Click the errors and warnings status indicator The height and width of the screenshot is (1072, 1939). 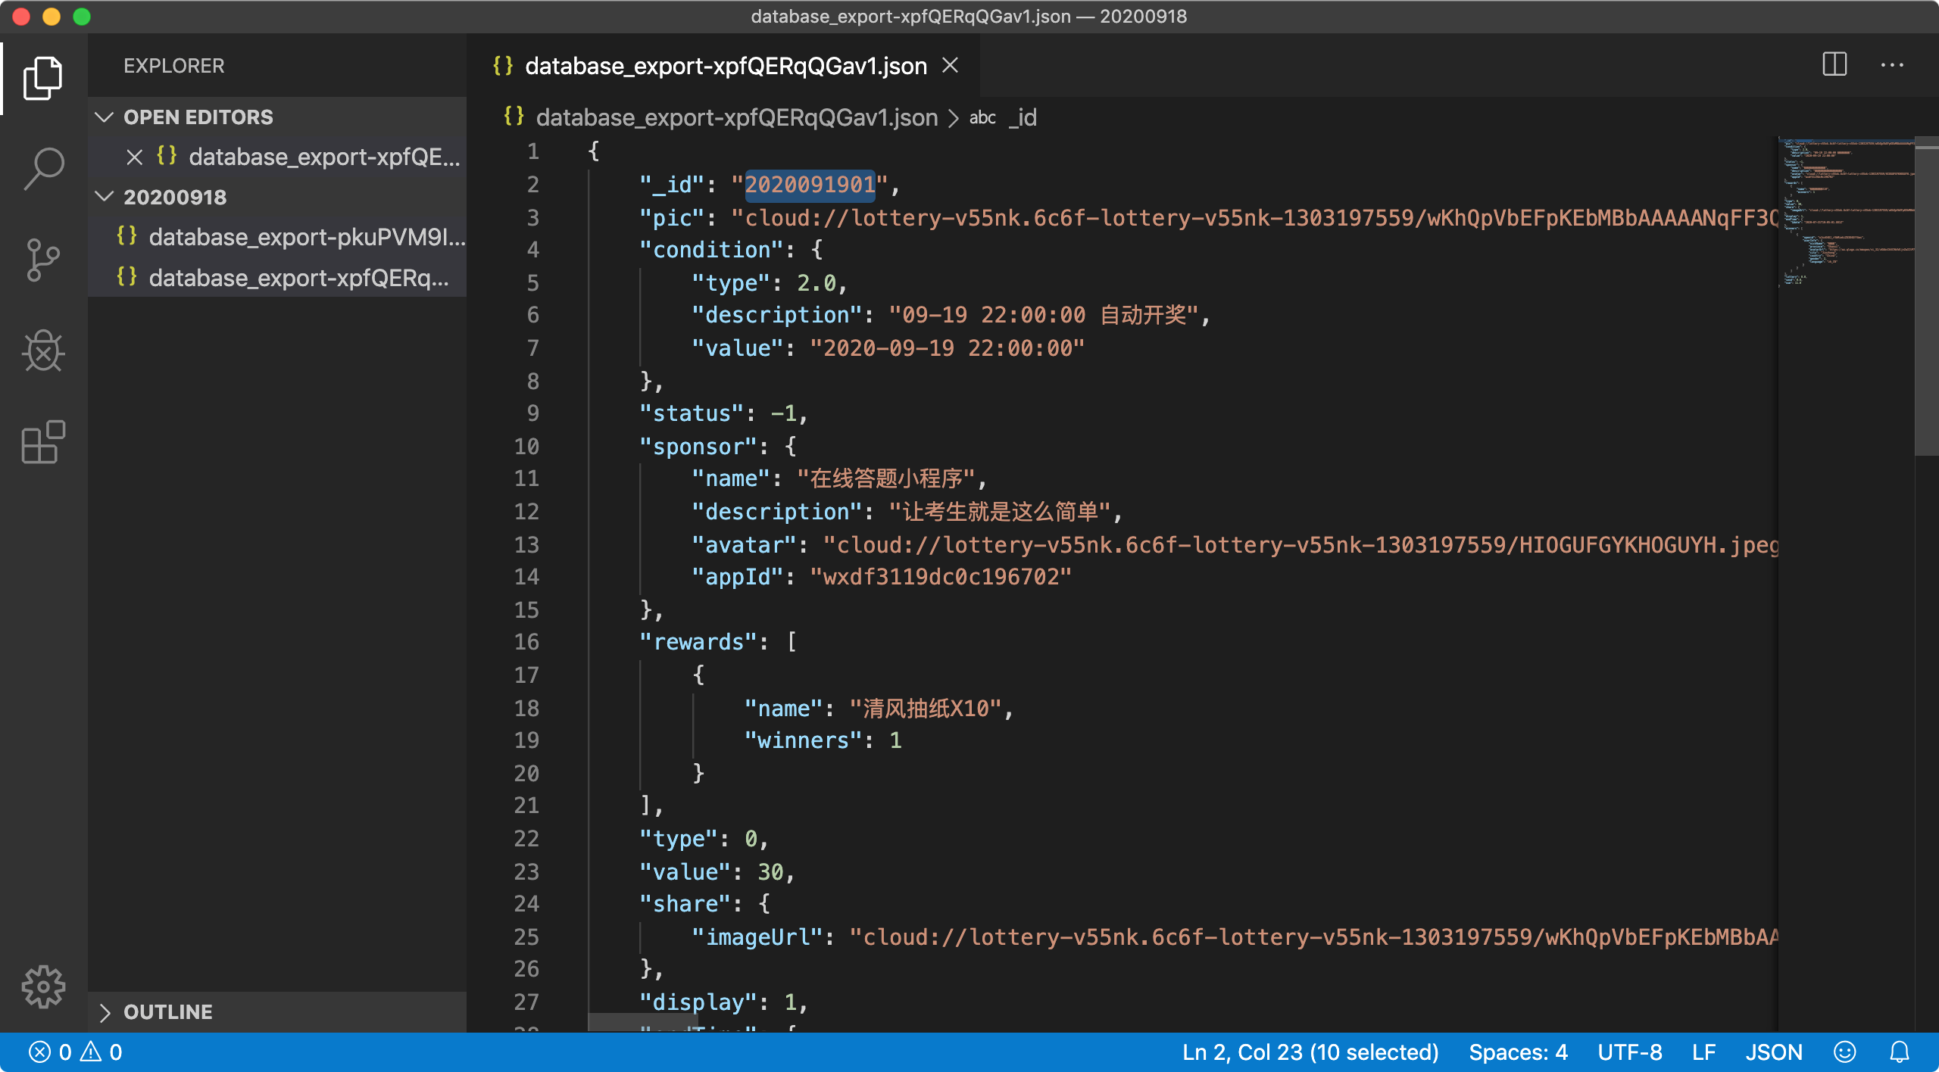(76, 1052)
